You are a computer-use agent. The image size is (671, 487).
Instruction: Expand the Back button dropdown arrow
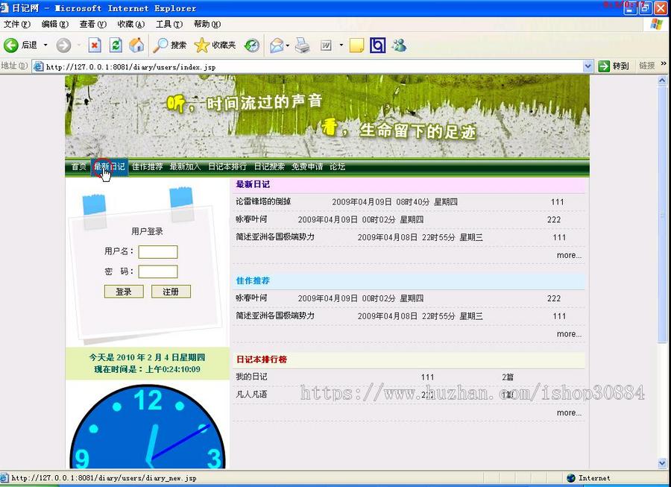coord(45,46)
